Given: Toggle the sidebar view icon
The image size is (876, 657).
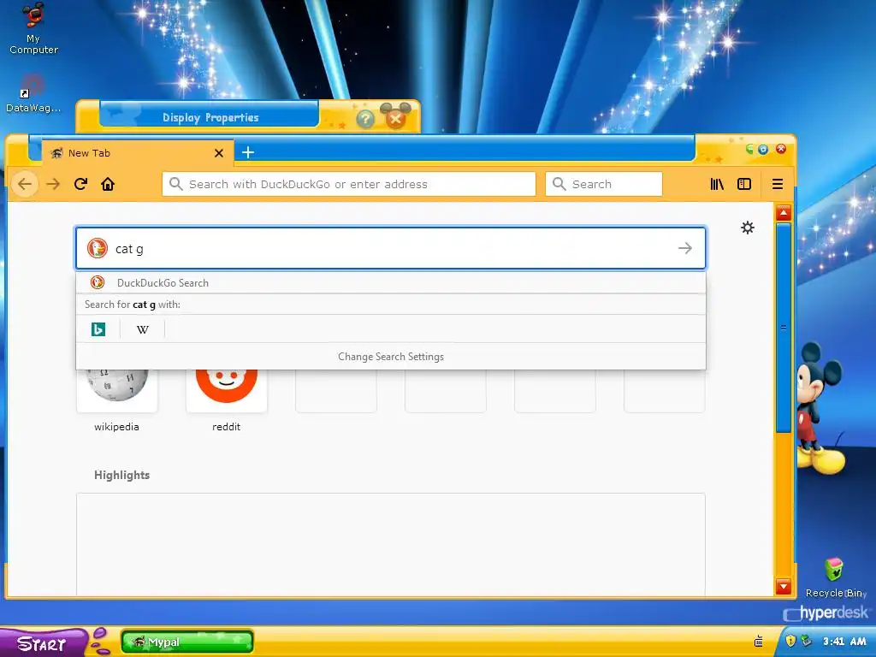Looking at the screenshot, I should click(744, 184).
